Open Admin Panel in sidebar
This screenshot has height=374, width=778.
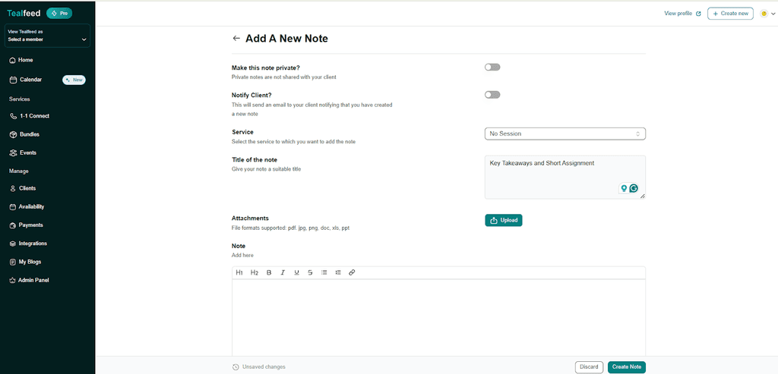coord(30,280)
